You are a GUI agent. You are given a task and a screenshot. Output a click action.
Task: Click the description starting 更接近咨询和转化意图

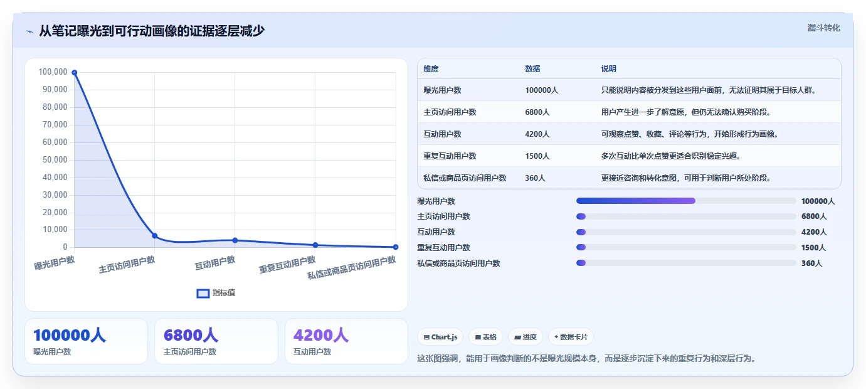(685, 178)
